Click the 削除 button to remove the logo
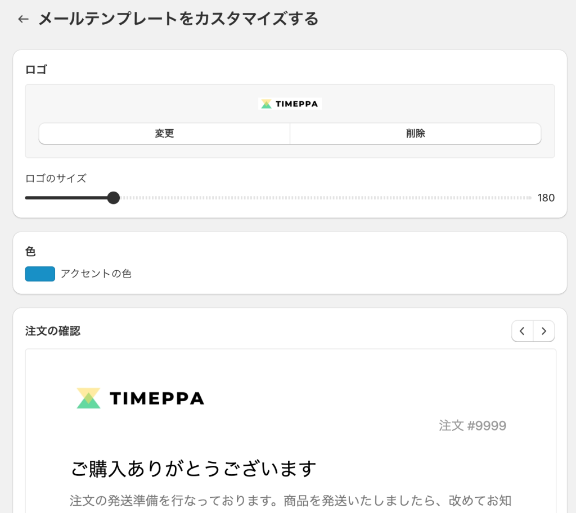The image size is (576, 513). coord(415,133)
